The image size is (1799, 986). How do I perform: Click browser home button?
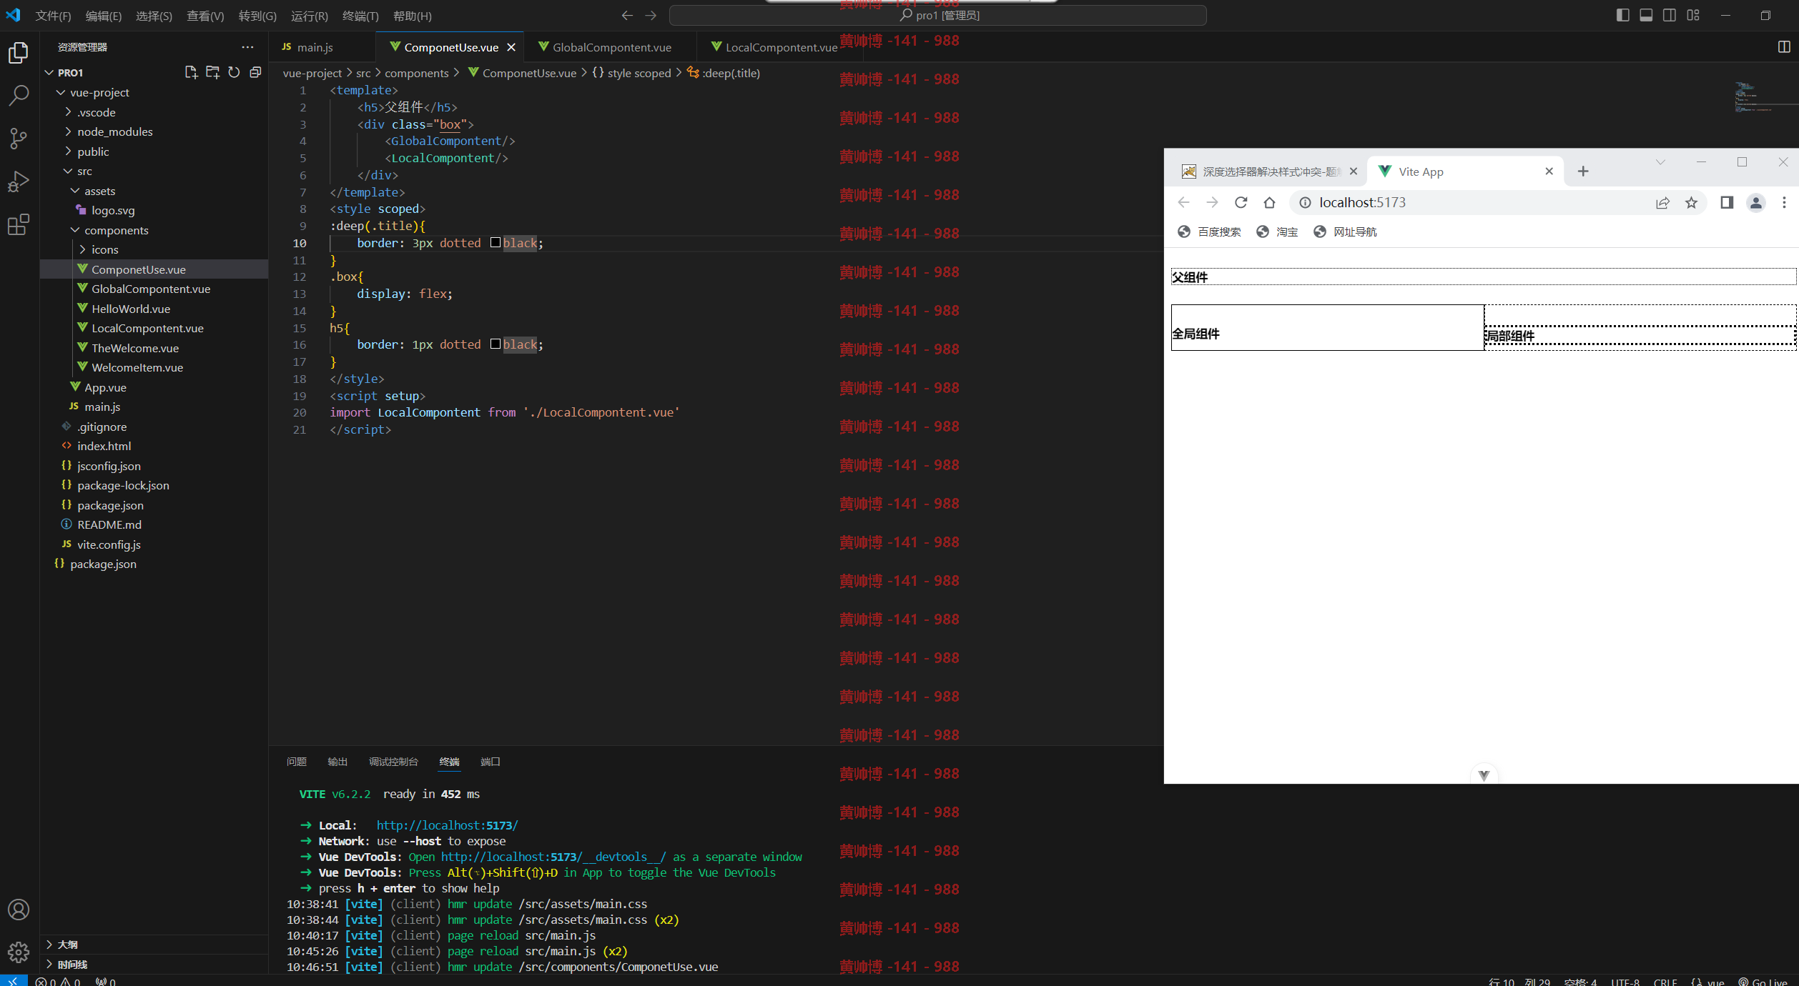click(x=1269, y=202)
